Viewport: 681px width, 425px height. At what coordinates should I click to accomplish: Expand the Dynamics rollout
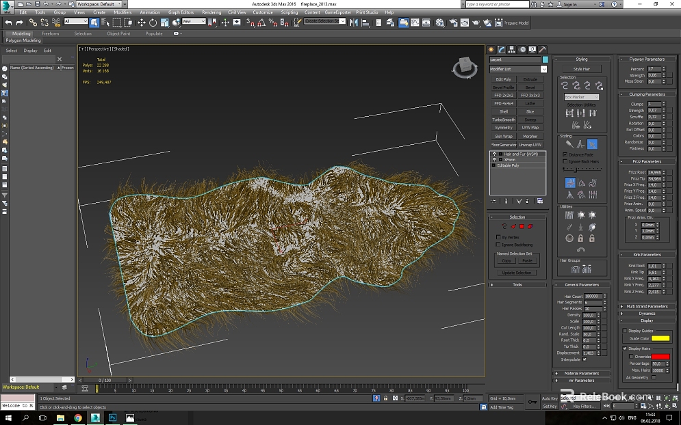[647, 313]
